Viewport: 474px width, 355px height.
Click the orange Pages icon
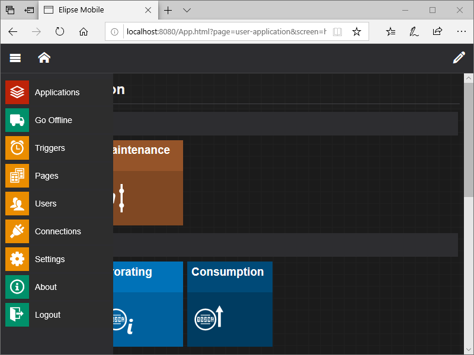17,176
